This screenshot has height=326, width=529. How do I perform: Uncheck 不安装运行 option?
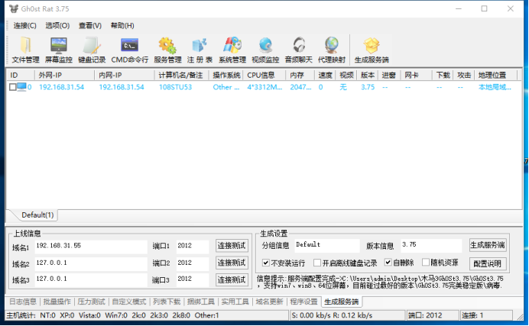click(266, 263)
